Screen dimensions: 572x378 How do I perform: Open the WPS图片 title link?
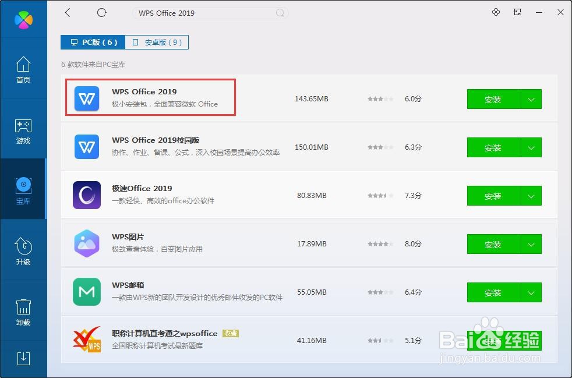click(128, 237)
